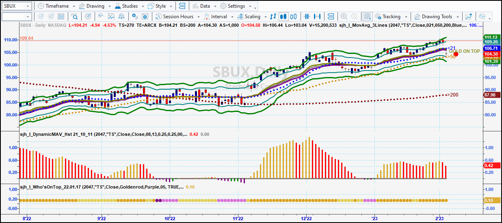Expand the Scaling dropdown arrow
The height and width of the screenshot is (223, 502).
point(265,17)
